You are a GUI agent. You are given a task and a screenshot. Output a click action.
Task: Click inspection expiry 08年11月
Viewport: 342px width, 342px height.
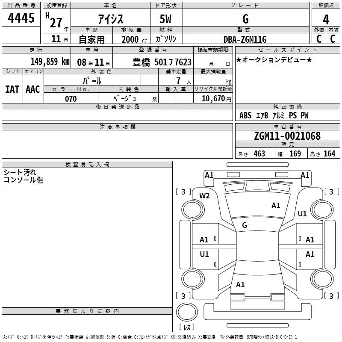point(94,62)
